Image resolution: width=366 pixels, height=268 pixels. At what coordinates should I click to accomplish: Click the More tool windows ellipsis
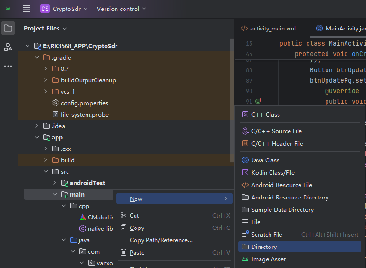click(8, 66)
